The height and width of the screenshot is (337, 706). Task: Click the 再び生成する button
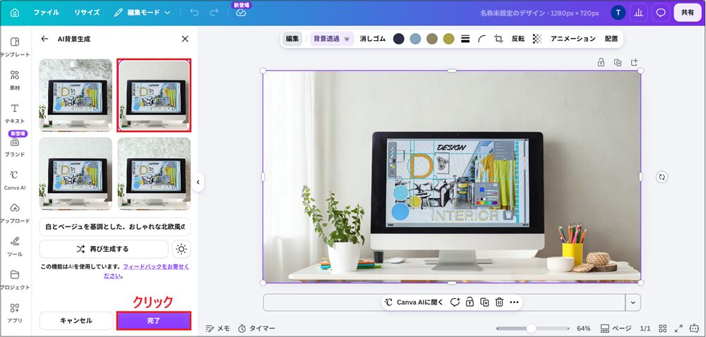coord(104,249)
